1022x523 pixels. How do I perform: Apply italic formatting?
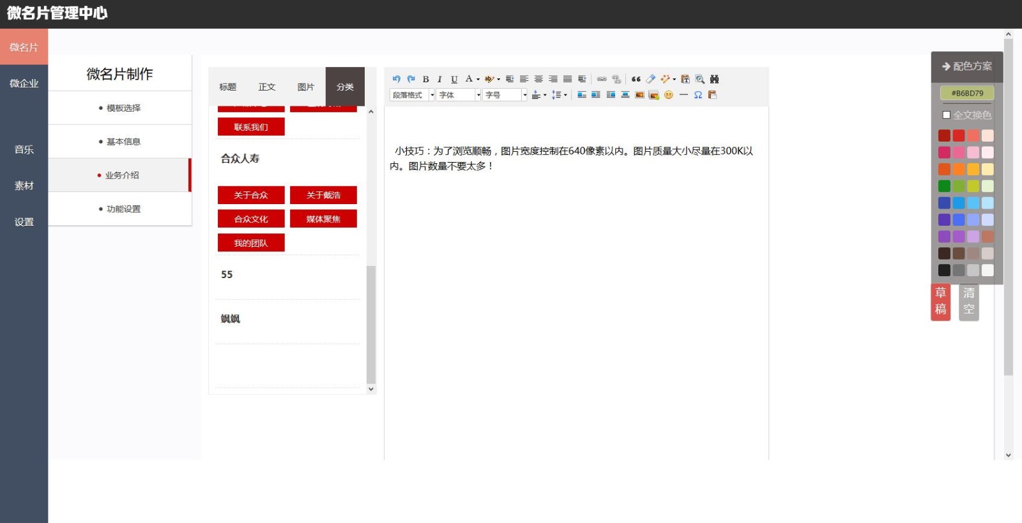tap(439, 79)
